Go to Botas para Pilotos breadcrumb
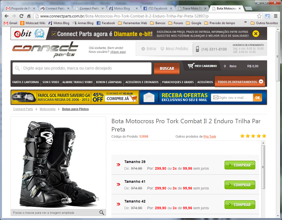Viewport: 282px width, 220px height. [75, 109]
